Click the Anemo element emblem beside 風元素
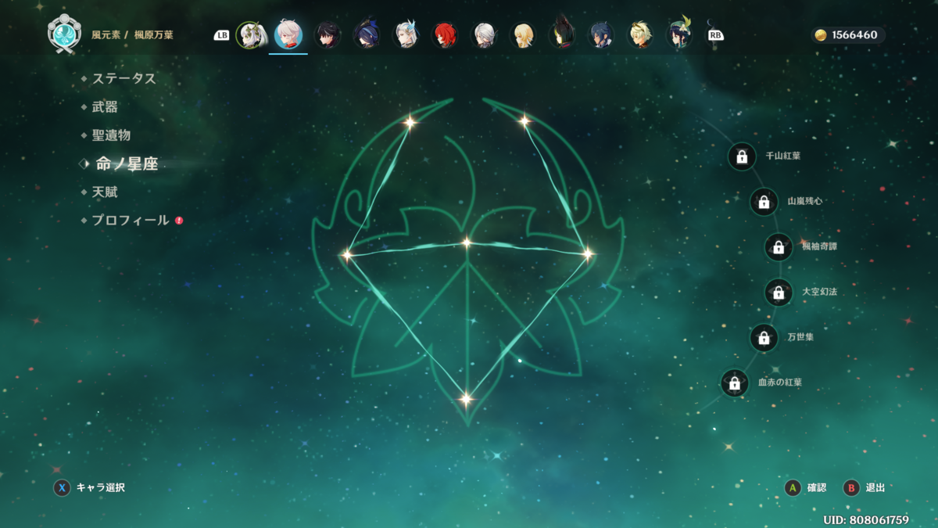 tap(64, 34)
